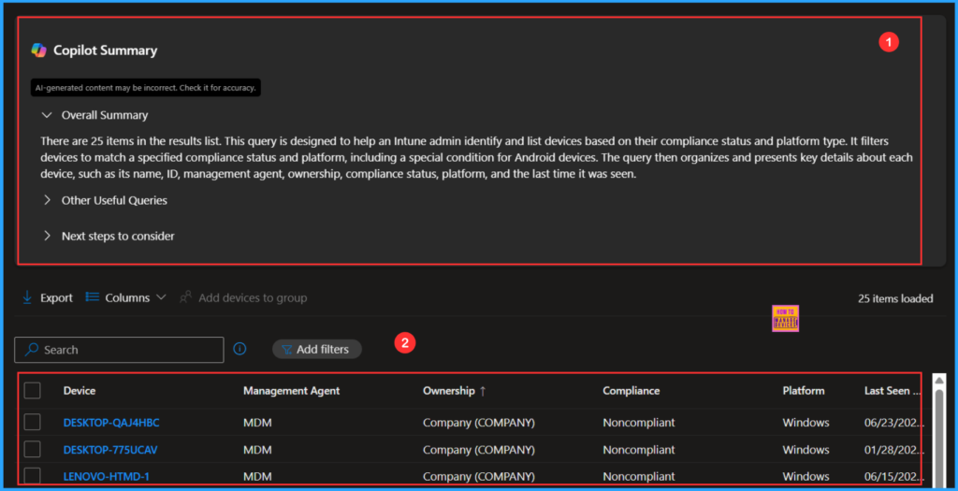Click the 25 items loaded text
958x491 pixels.
tap(895, 298)
